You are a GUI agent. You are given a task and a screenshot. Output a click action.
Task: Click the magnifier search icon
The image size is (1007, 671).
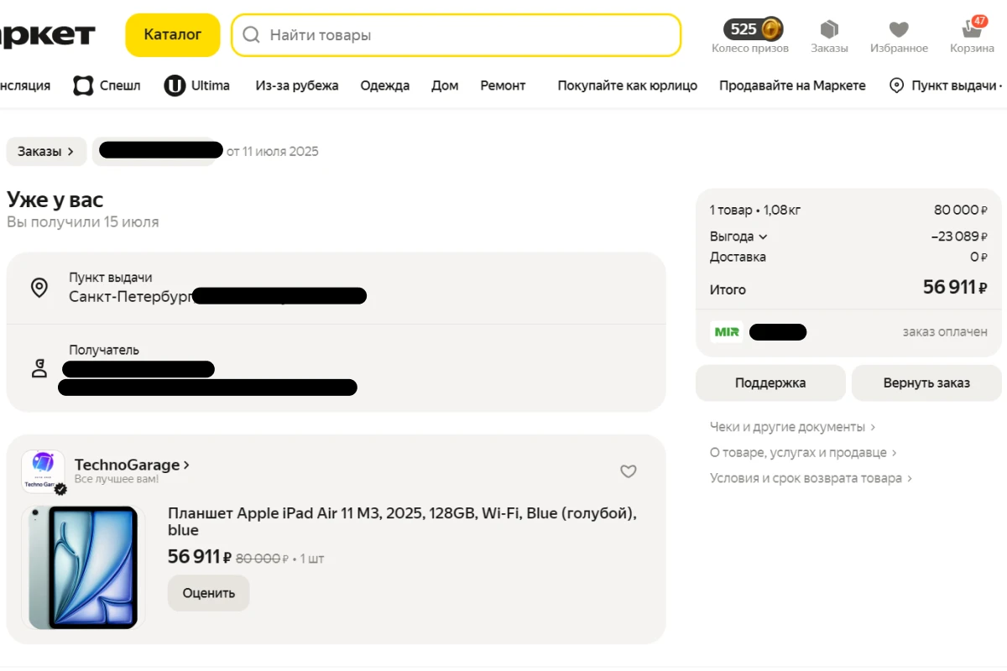[251, 35]
